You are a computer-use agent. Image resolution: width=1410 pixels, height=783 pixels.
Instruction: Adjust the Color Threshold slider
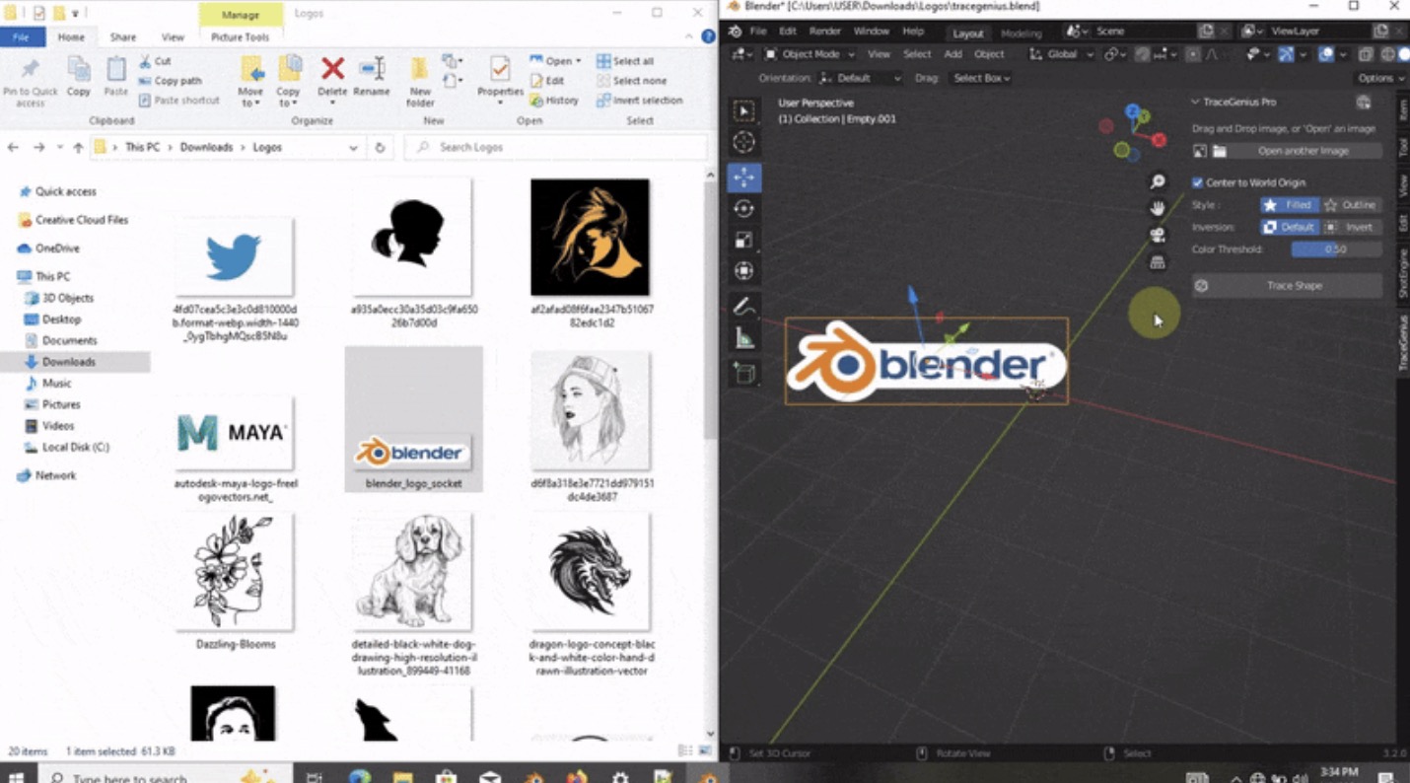click(x=1336, y=249)
